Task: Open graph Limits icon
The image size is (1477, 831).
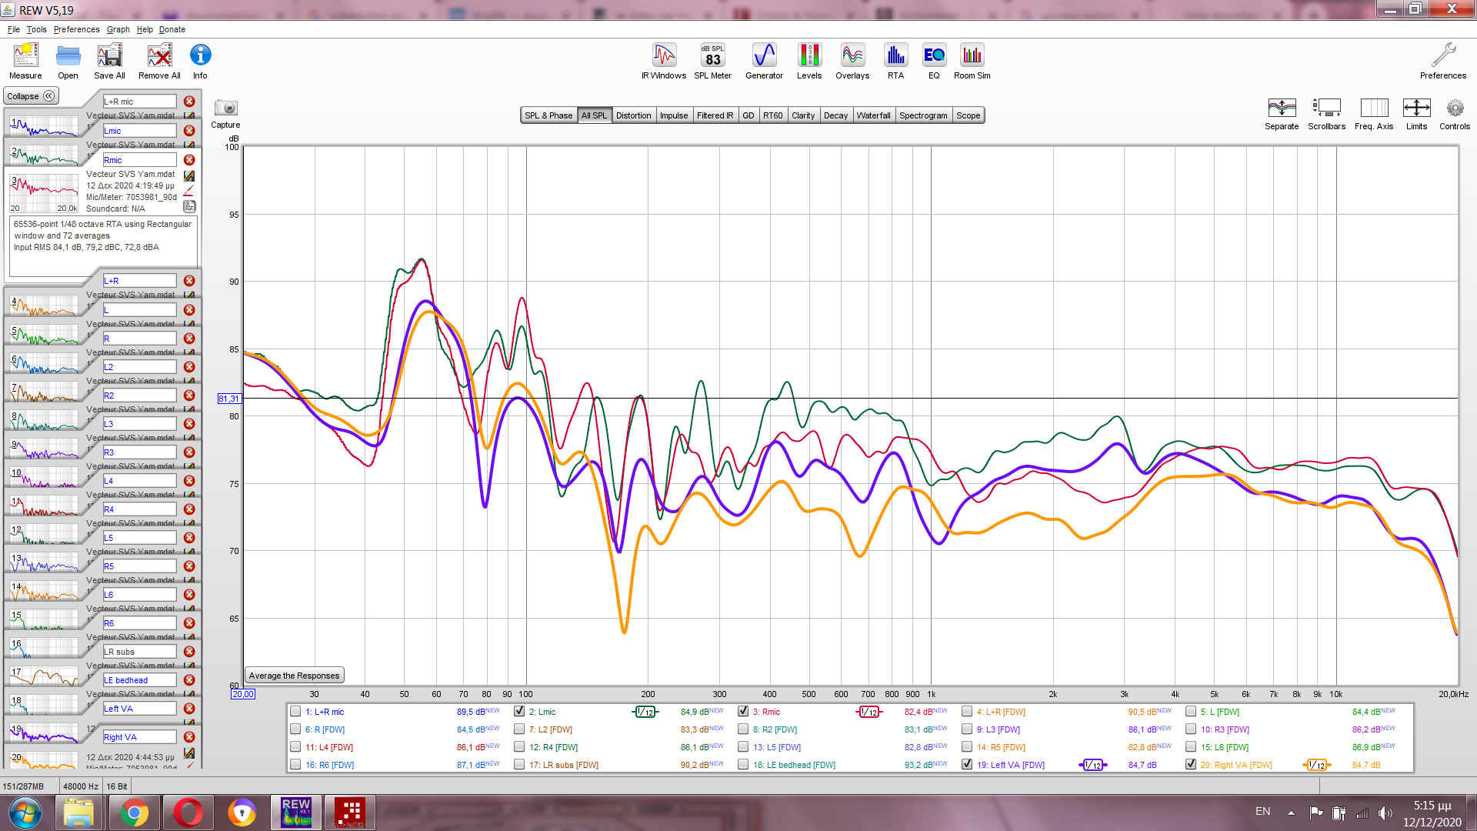Action: point(1416,114)
